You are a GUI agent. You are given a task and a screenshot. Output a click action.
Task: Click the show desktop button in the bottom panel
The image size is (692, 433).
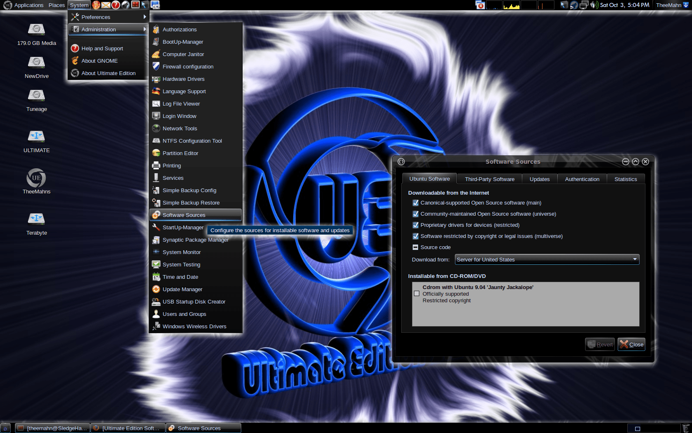[x=5, y=428]
